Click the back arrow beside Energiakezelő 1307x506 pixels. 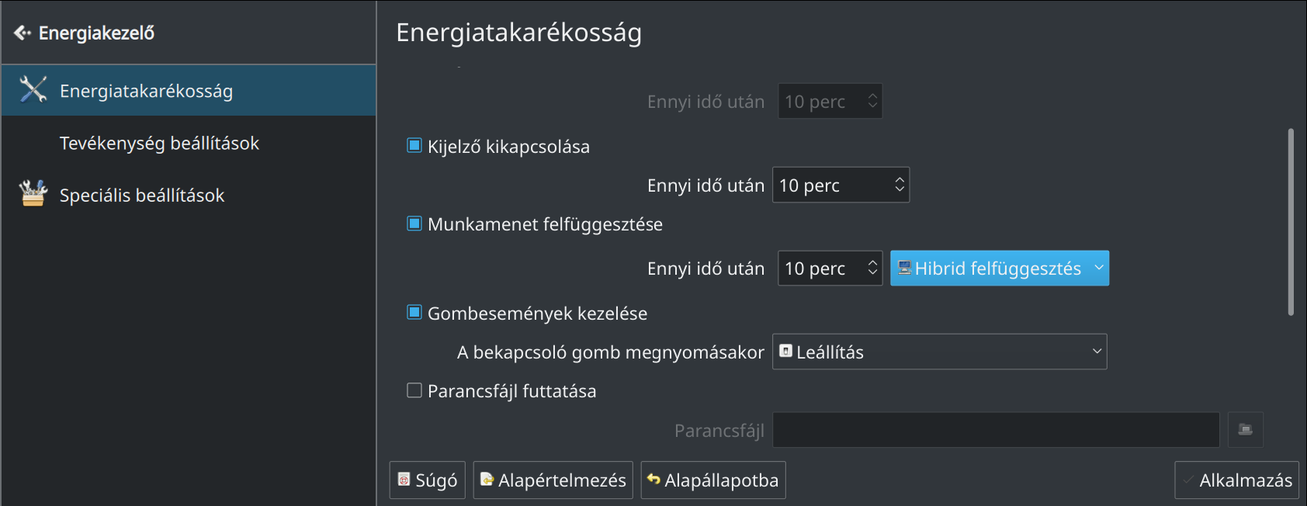tap(23, 33)
